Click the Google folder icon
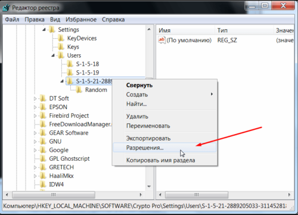 [43, 150]
